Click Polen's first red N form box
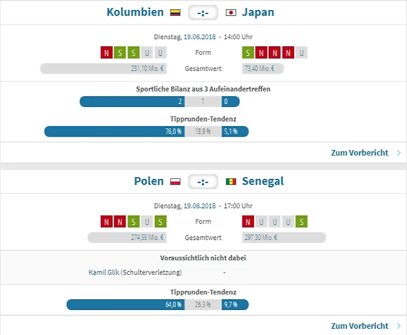This screenshot has height=335, width=407. click(x=106, y=222)
